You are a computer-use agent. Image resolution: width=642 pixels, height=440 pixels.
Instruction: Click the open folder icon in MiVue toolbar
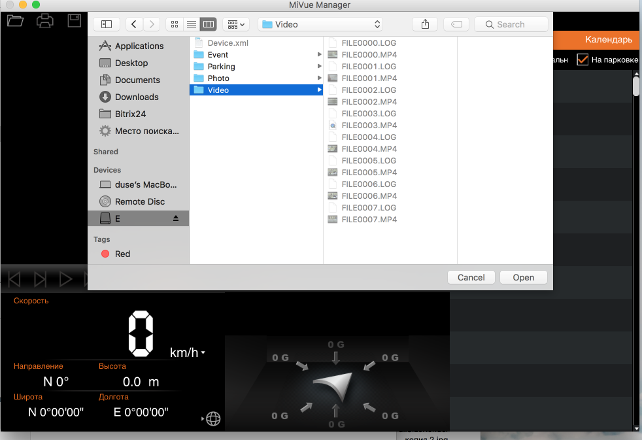pyautogui.click(x=15, y=21)
